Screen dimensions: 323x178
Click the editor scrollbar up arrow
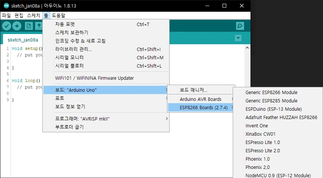[247, 48]
